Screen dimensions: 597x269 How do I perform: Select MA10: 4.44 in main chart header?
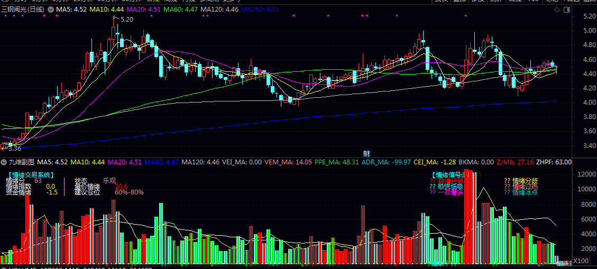pos(108,9)
